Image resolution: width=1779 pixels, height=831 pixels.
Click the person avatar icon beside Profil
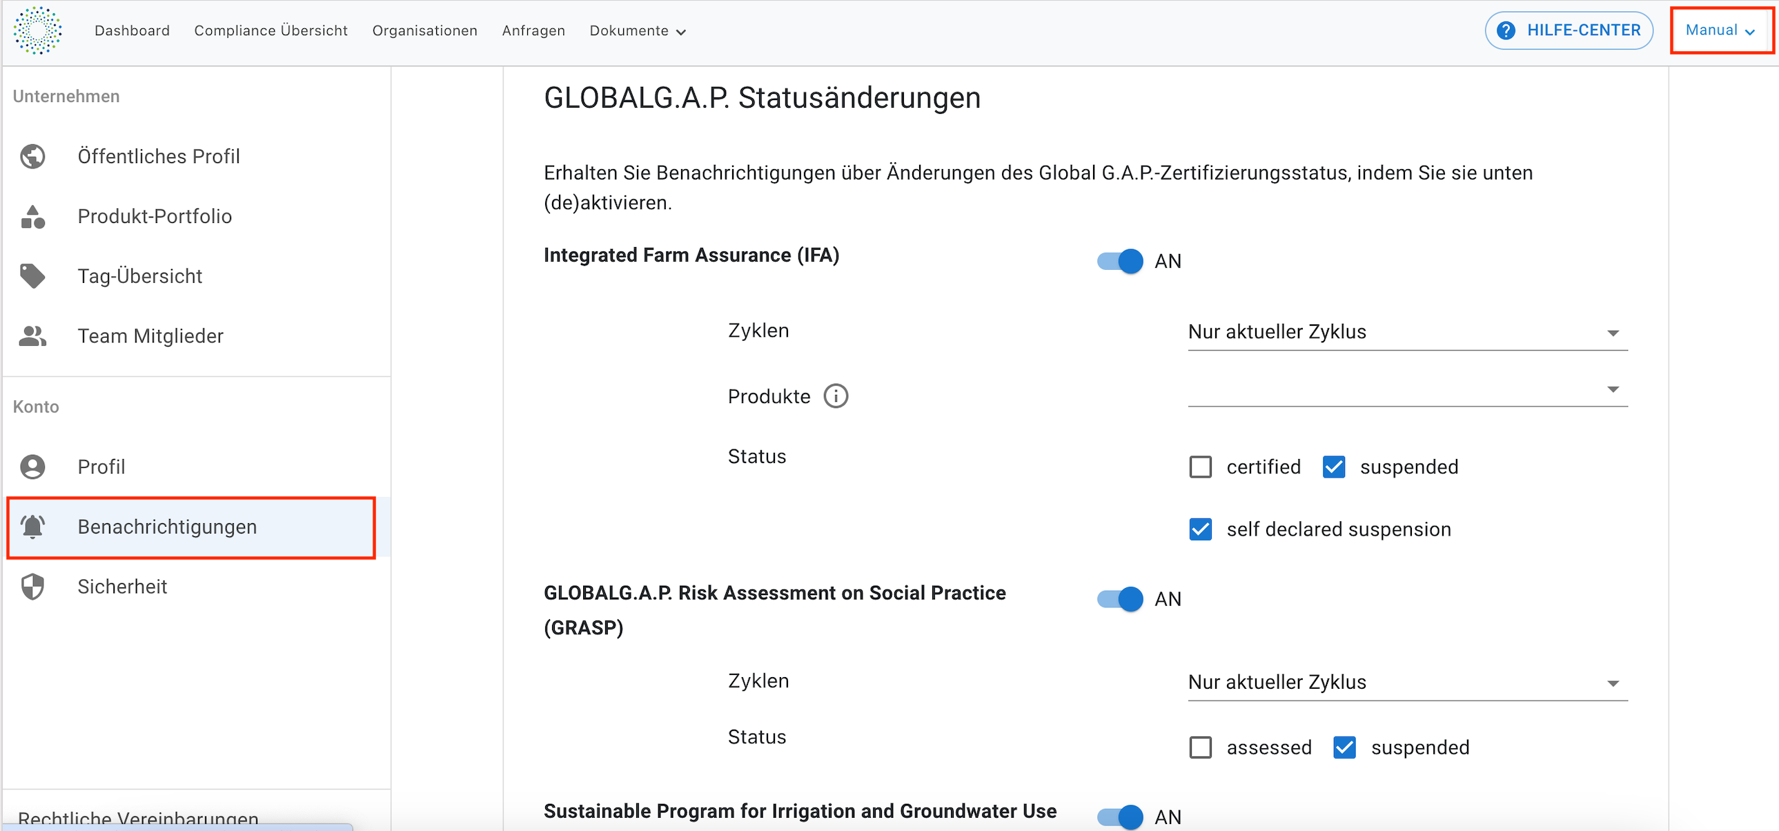tap(32, 467)
